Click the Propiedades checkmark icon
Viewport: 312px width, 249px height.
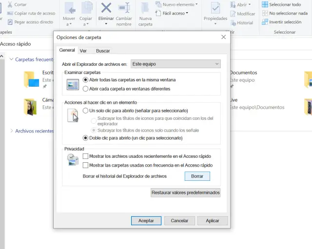[215, 8]
